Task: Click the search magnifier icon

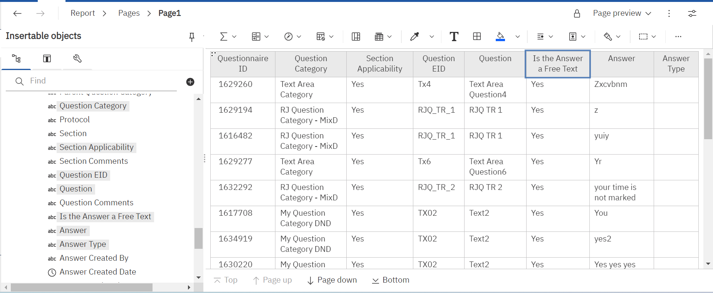Action: (20, 81)
